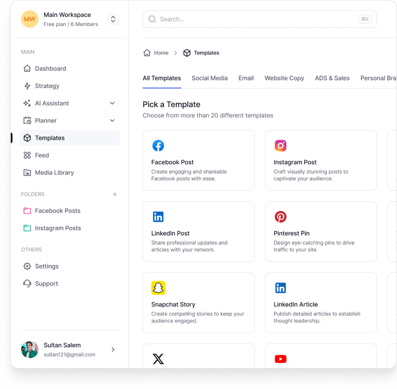Viewport: 397px width, 389px height.
Task: Open the Facebook Posts folder
Action: 57,211
